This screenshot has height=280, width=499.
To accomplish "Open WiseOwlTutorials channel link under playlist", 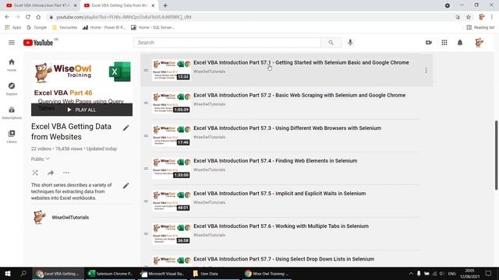I will click(x=70, y=218).
